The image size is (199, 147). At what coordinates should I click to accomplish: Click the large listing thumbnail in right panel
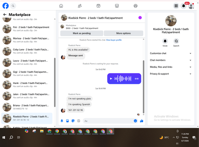click(171, 21)
